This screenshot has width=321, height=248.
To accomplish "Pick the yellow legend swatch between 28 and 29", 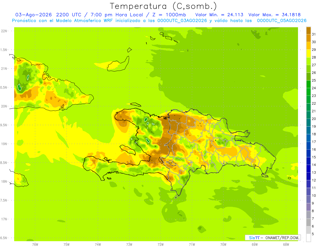I will 308,54.
